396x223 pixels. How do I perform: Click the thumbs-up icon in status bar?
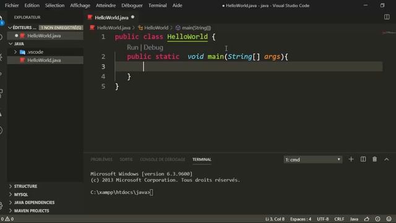click(367, 219)
